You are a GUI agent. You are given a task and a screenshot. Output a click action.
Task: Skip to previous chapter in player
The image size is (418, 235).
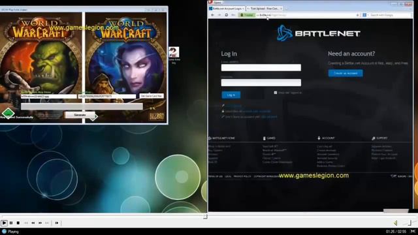[26, 223]
